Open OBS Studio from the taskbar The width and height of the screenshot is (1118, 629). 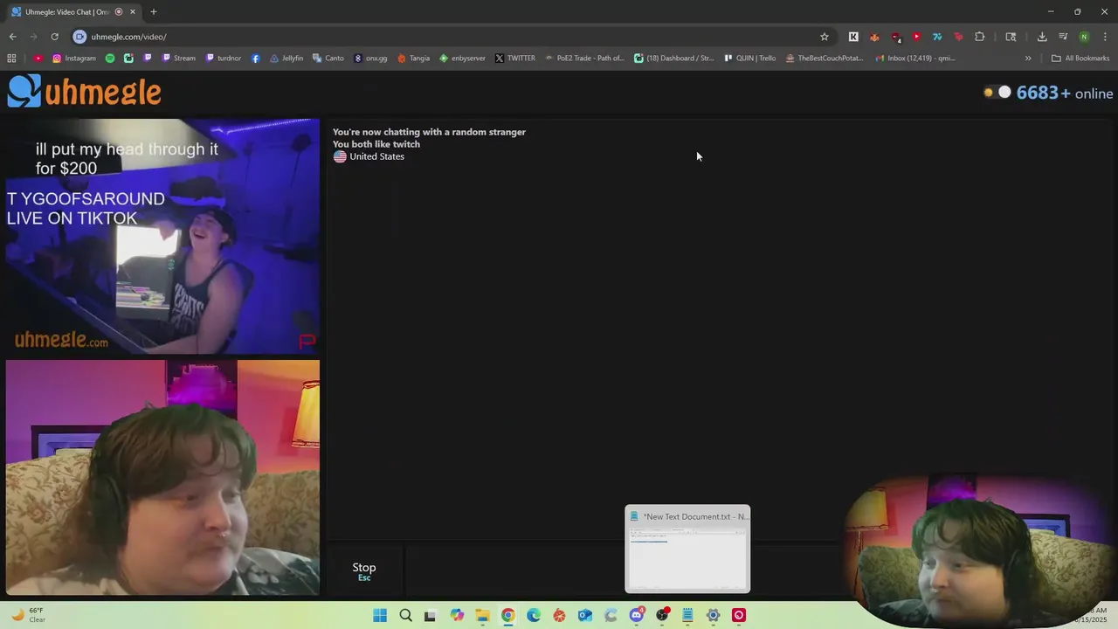pos(662,616)
